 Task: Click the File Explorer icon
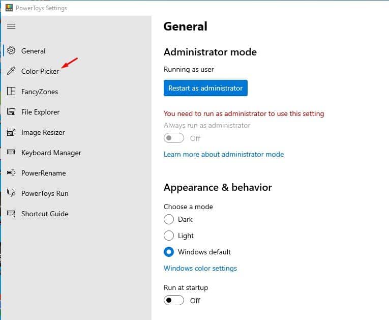tap(11, 112)
